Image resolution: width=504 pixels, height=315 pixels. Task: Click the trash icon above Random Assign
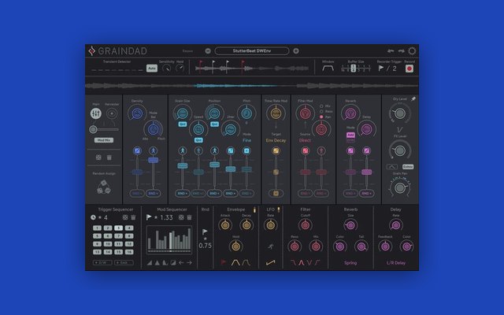(109, 157)
